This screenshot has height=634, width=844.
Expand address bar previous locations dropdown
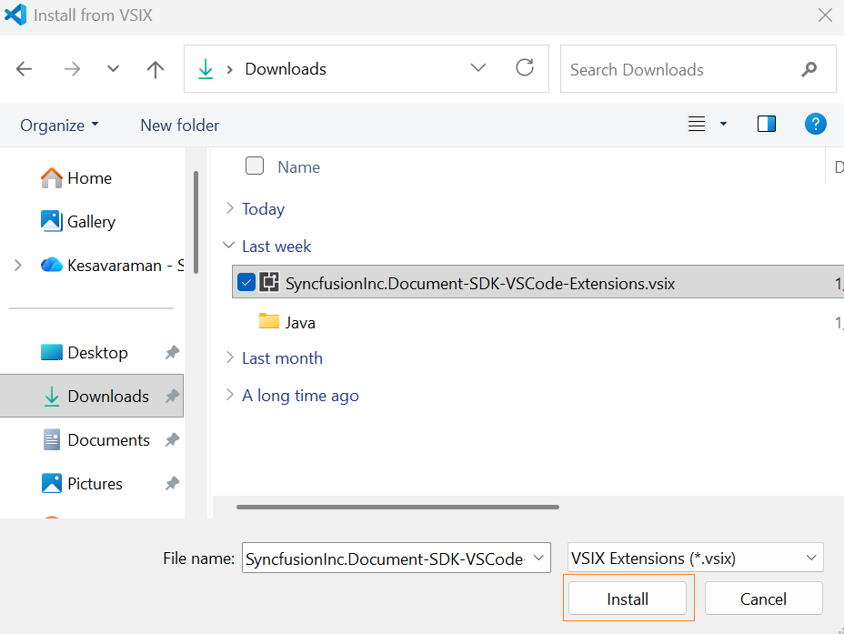pyautogui.click(x=478, y=68)
